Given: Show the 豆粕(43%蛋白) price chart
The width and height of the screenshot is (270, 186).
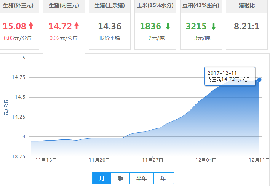Looking at the screenshot, I should 201,6.
